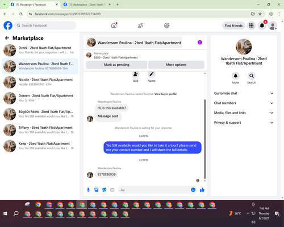Image resolution: width=284 pixels, height=227 pixels.
Task: Open the Menu grid icon
Action: click(251, 26)
